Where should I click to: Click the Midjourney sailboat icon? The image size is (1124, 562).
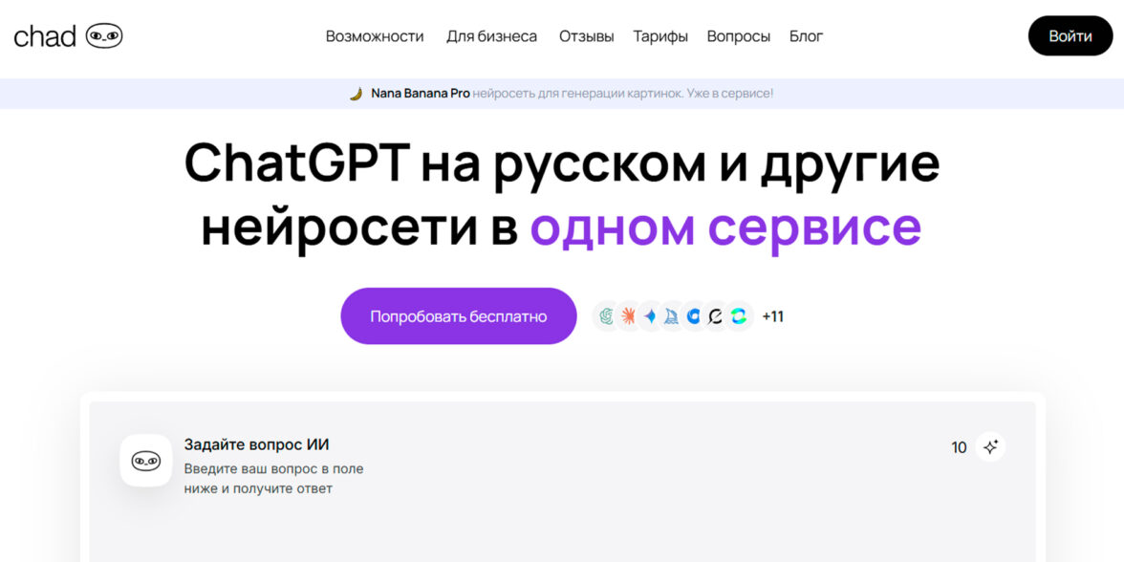pyautogui.click(x=672, y=316)
